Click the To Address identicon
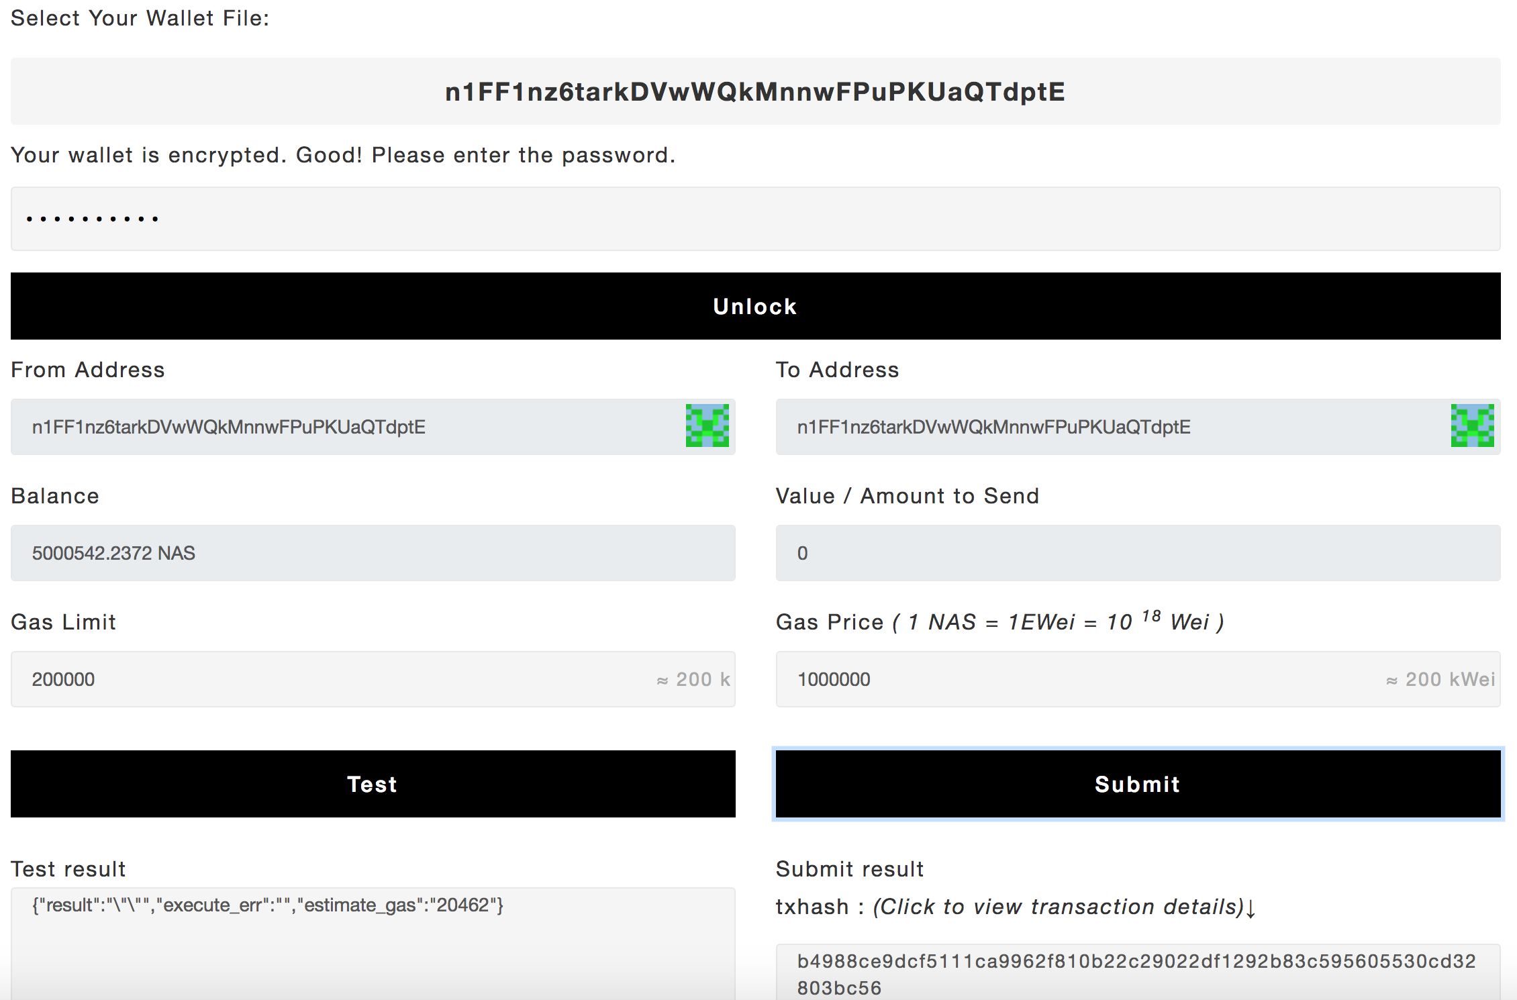1517x1000 pixels. (1472, 426)
